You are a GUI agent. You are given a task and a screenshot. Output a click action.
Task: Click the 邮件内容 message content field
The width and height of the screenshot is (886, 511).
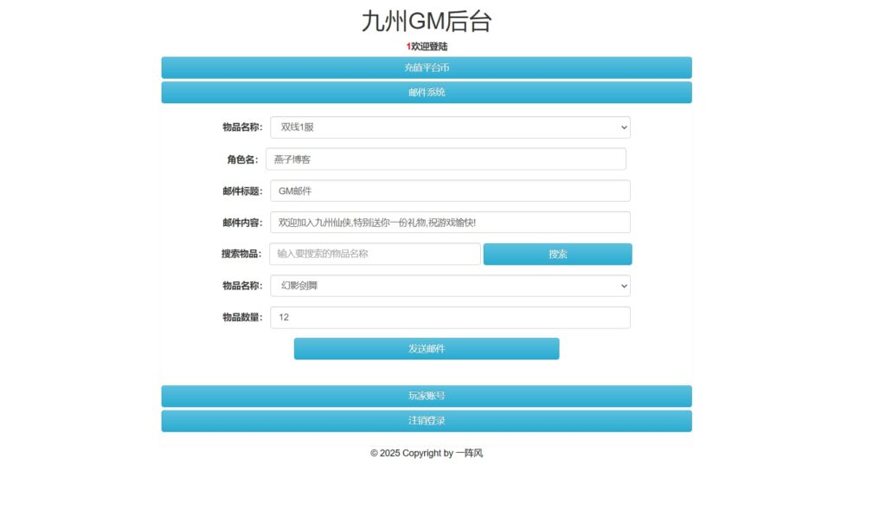click(x=448, y=222)
